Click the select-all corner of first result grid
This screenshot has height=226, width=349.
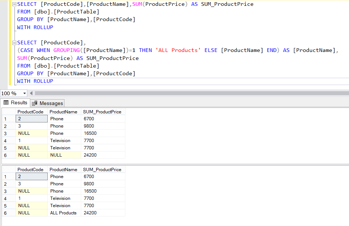click(9, 112)
